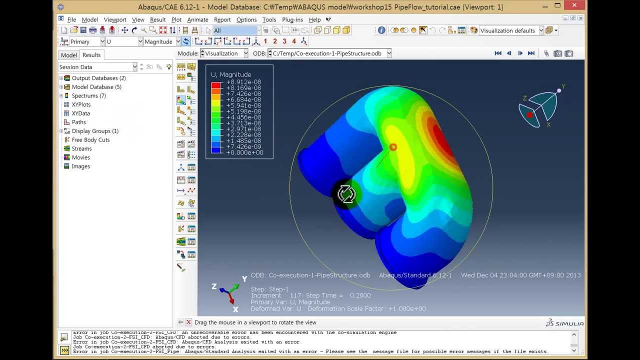
Task: Click the Print viewport icon
Action: 93,30
